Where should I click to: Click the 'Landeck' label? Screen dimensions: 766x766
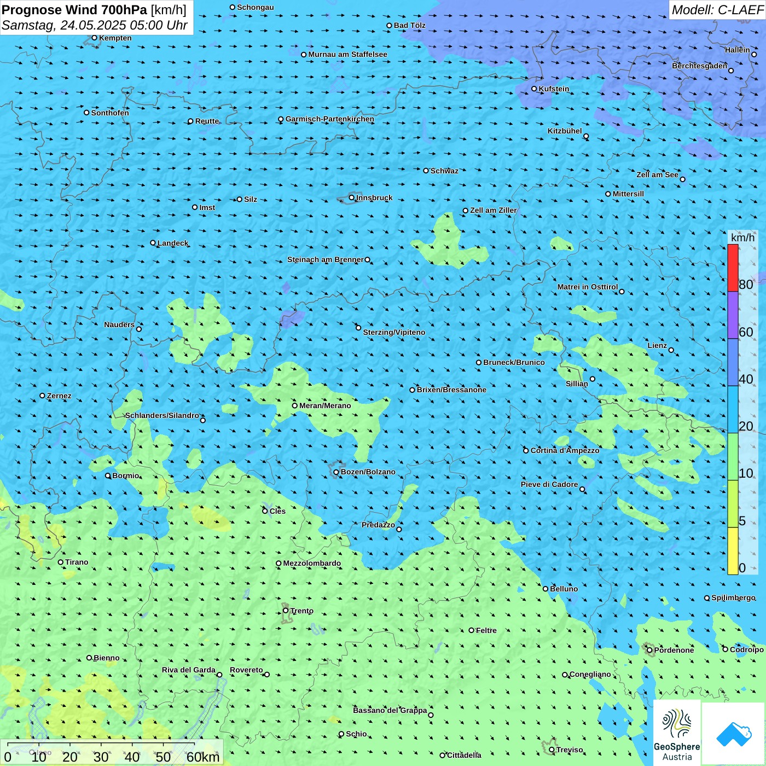(173, 243)
